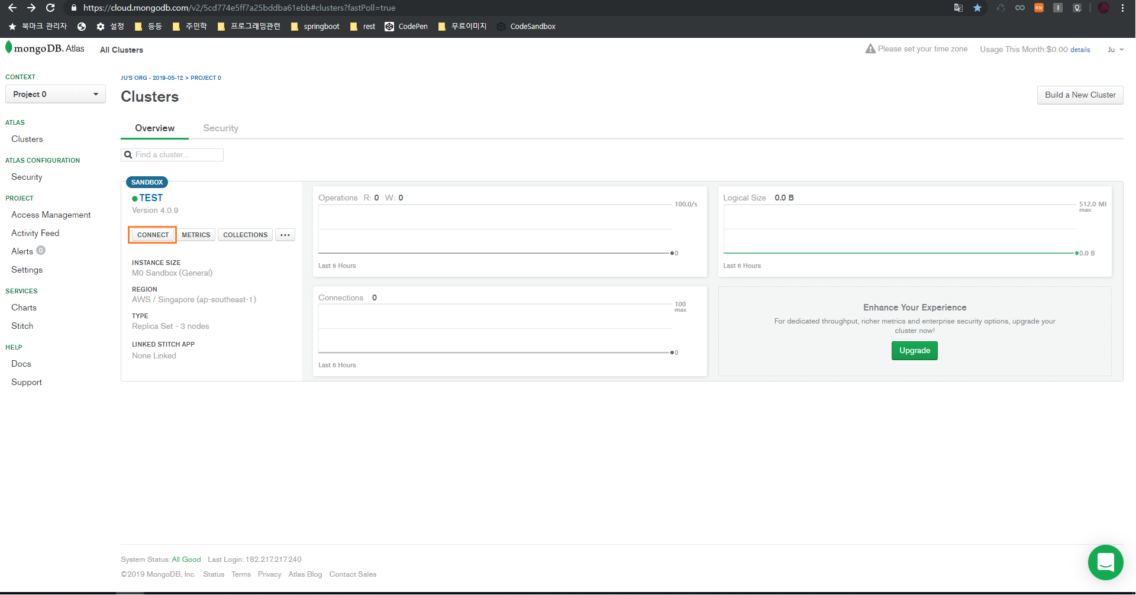Click the green Upgrade button
Viewport: 1136px width, 595px height.
pos(915,351)
